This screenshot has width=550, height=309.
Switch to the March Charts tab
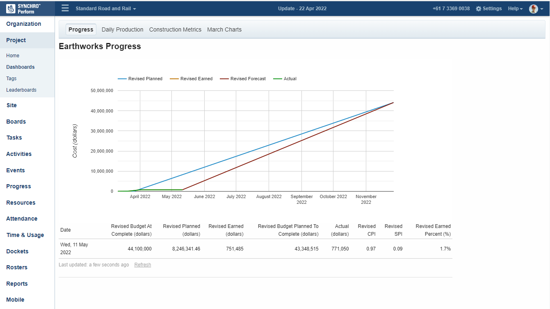[224, 29]
